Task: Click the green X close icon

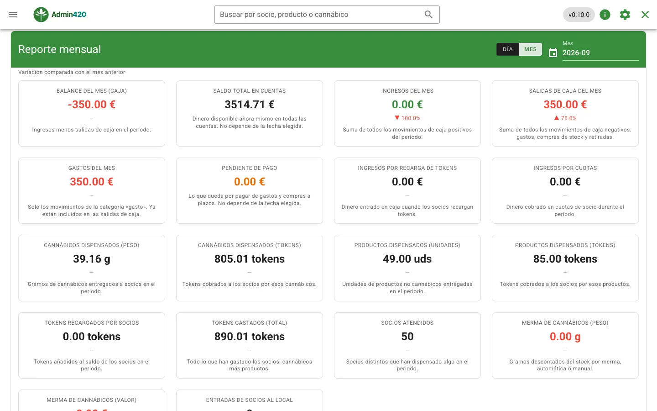Action: click(x=645, y=15)
